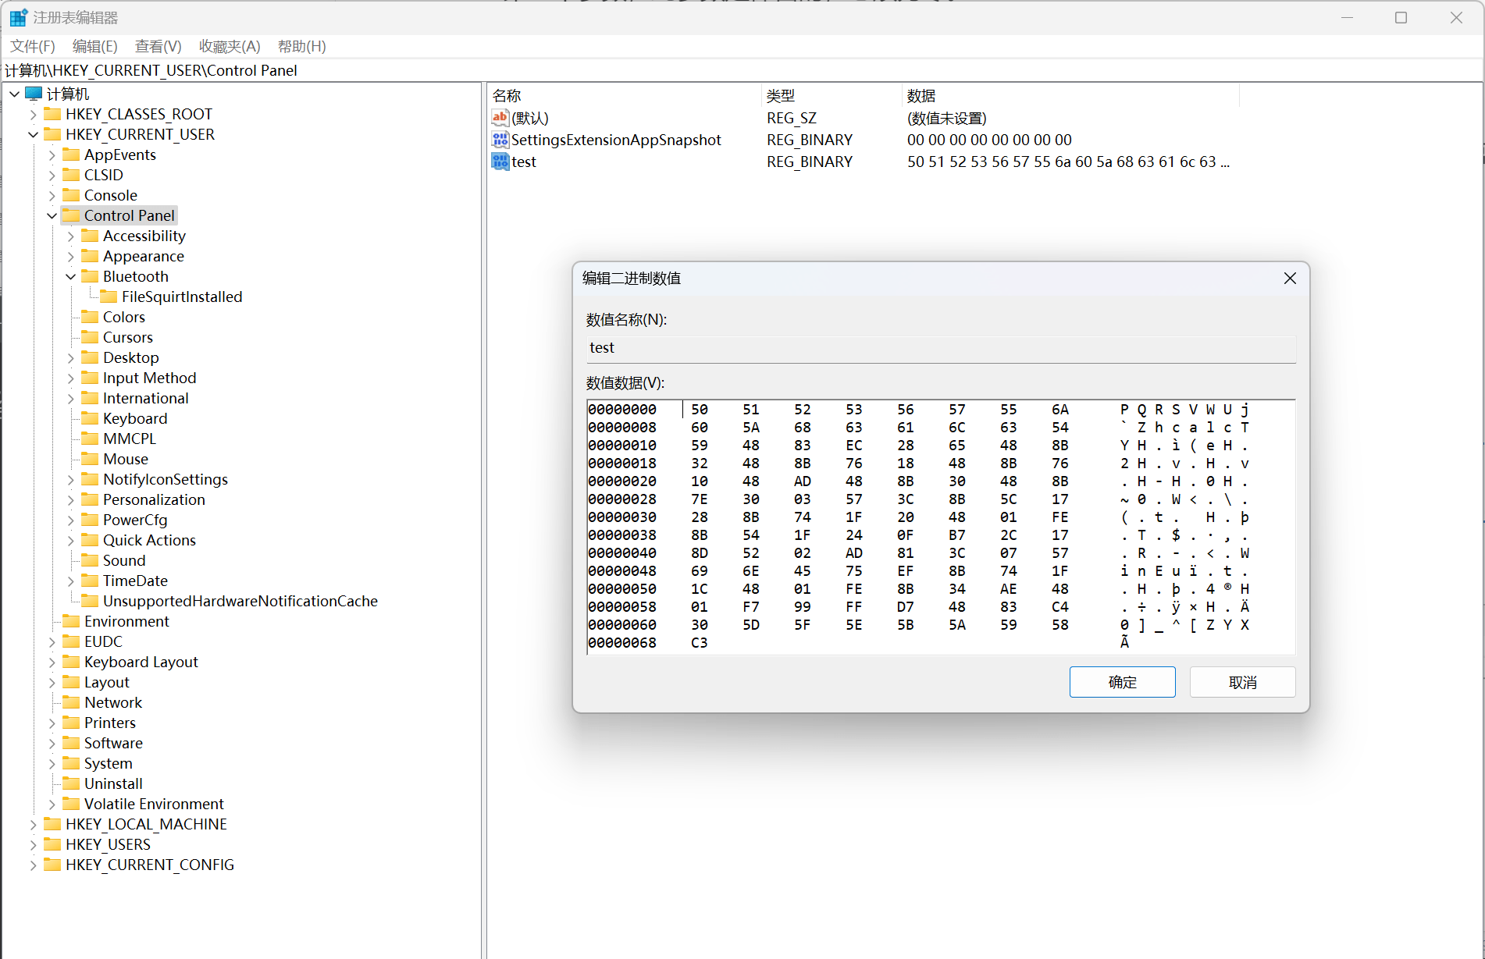Open the 查看(V) view menu

coord(158,46)
